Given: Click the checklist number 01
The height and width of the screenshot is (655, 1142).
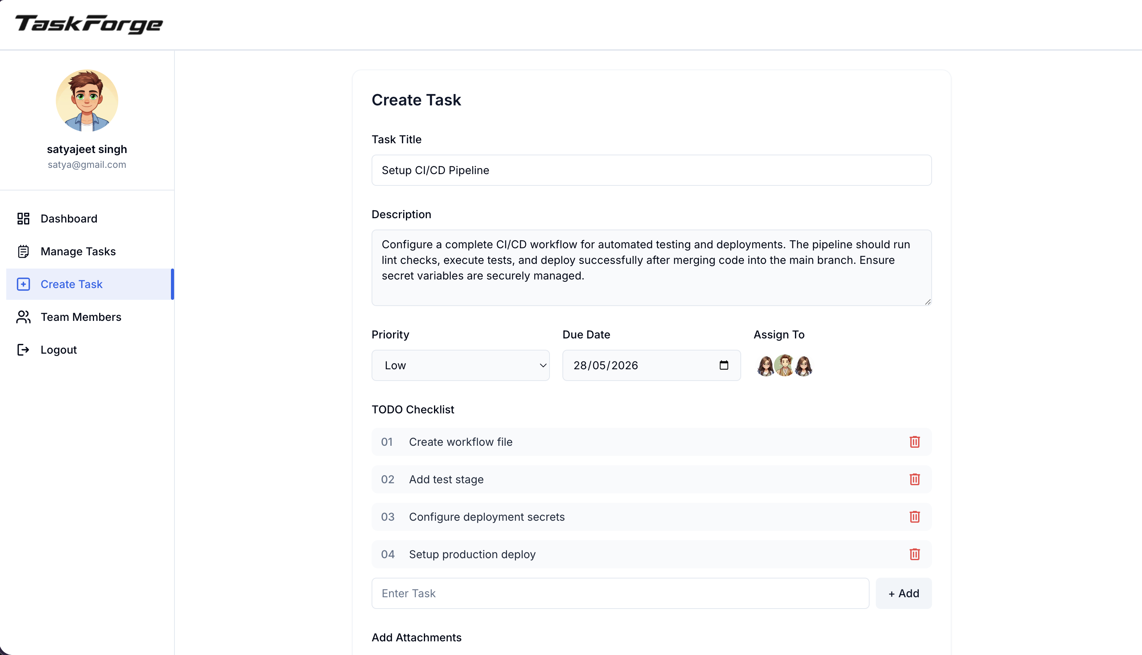Looking at the screenshot, I should [387, 442].
